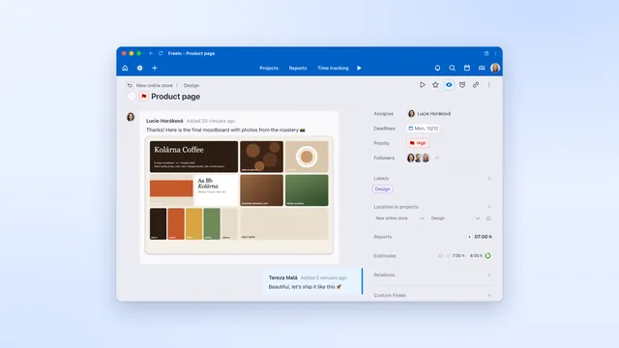Add a relation with Relations plus icon
The height and width of the screenshot is (348, 619).
click(489, 275)
